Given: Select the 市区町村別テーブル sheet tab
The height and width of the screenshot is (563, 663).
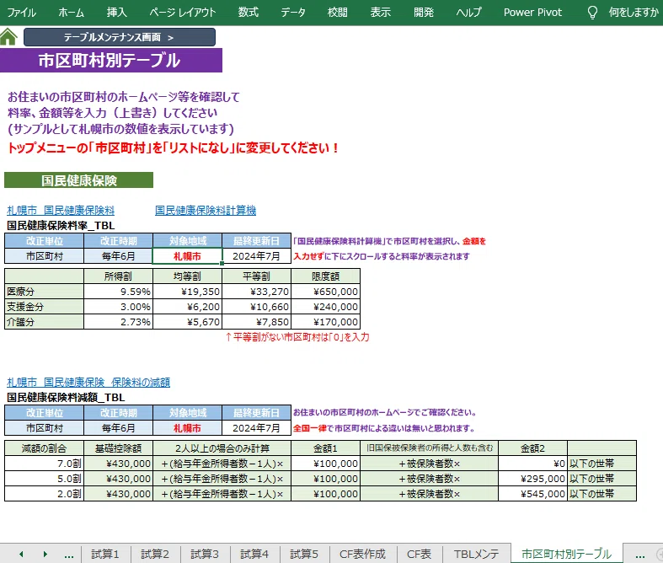Looking at the screenshot, I should [x=566, y=554].
